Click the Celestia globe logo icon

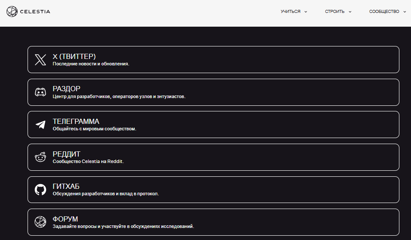(12, 12)
